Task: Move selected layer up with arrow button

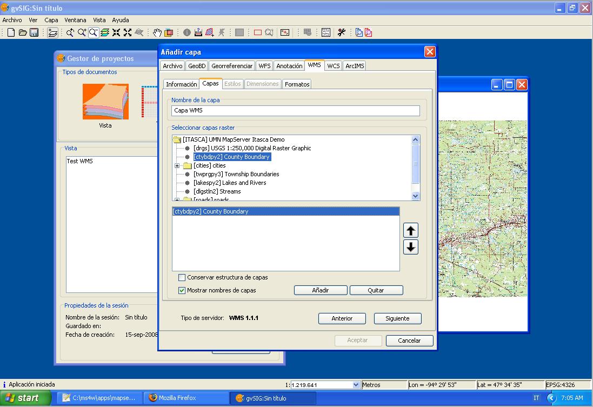Action: [x=411, y=231]
